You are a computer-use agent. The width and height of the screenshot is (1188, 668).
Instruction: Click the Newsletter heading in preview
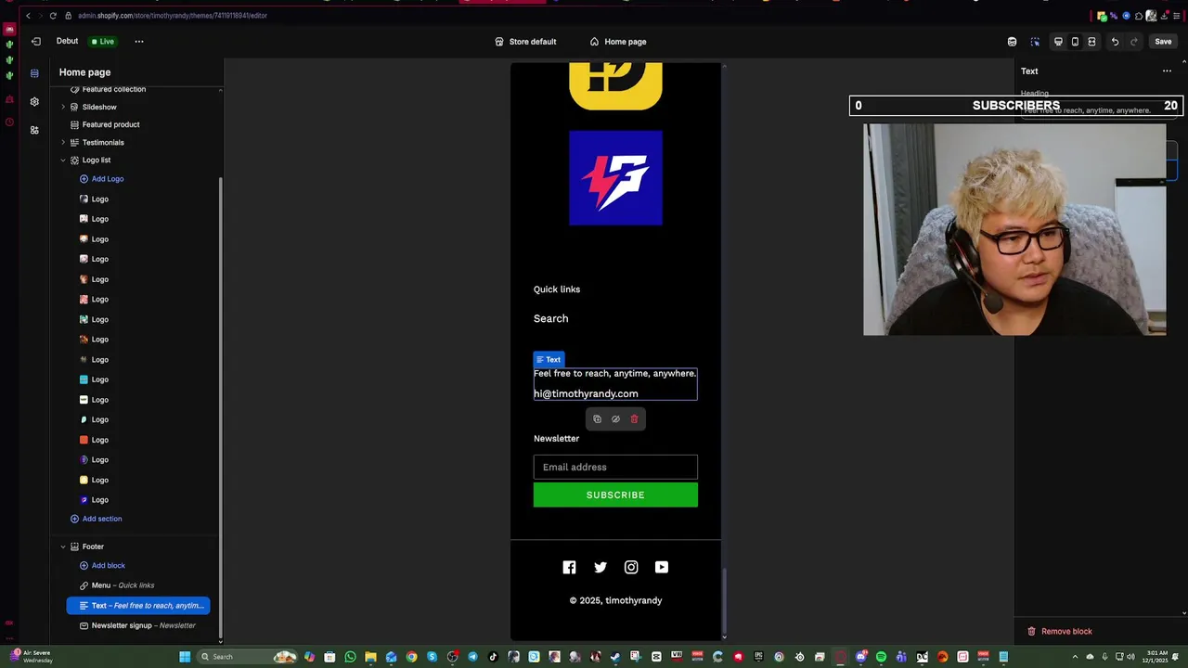click(x=556, y=439)
